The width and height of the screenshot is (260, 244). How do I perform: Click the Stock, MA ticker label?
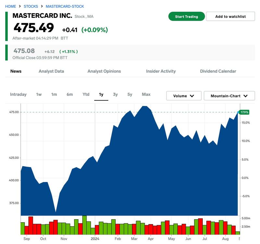[x=84, y=17]
